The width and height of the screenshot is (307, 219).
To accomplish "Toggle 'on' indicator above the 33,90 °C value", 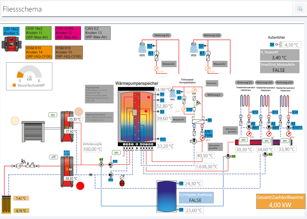I will [x=285, y=141].
